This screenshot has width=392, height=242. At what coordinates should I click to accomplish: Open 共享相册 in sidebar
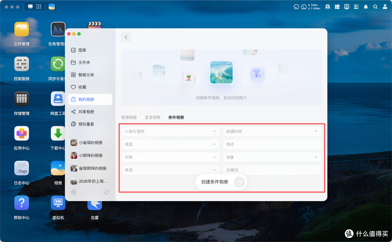(x=90, y=112)
